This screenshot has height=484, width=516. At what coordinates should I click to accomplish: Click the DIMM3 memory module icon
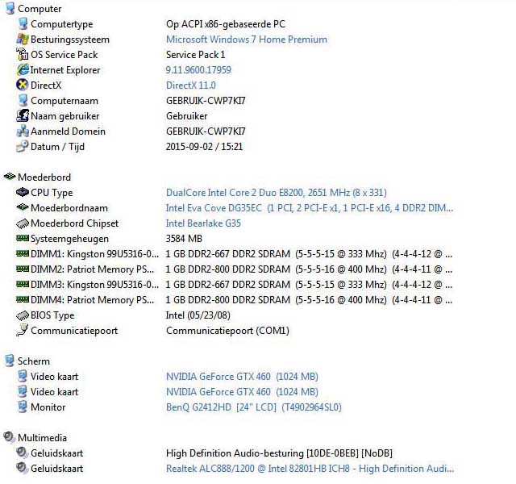(x=23, y=284)
